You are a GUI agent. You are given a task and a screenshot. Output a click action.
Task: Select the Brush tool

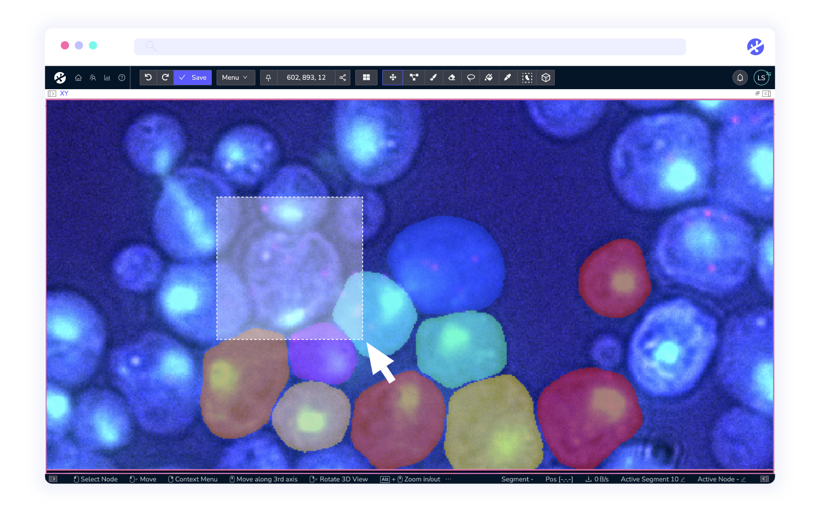433,77
